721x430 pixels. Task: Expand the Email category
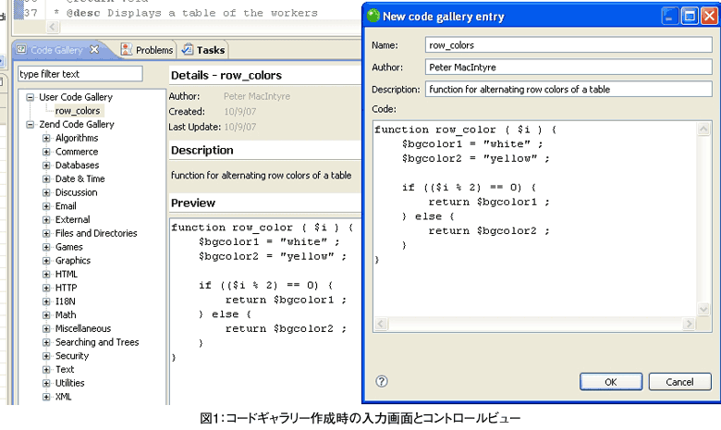46,206
